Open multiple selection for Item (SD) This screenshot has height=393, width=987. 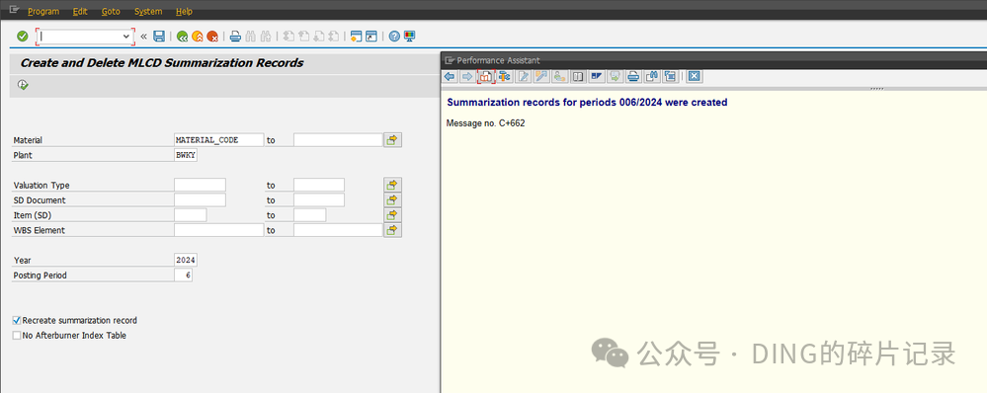[x=393, y=215]
